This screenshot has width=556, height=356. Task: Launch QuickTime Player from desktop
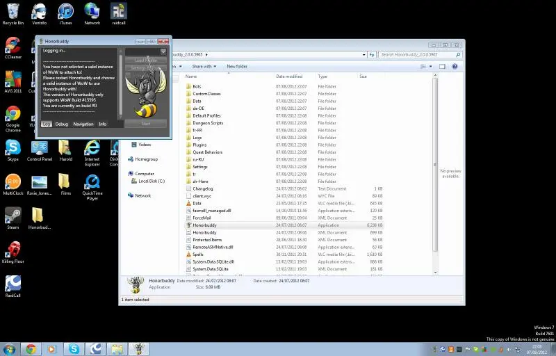click(92, 187)
